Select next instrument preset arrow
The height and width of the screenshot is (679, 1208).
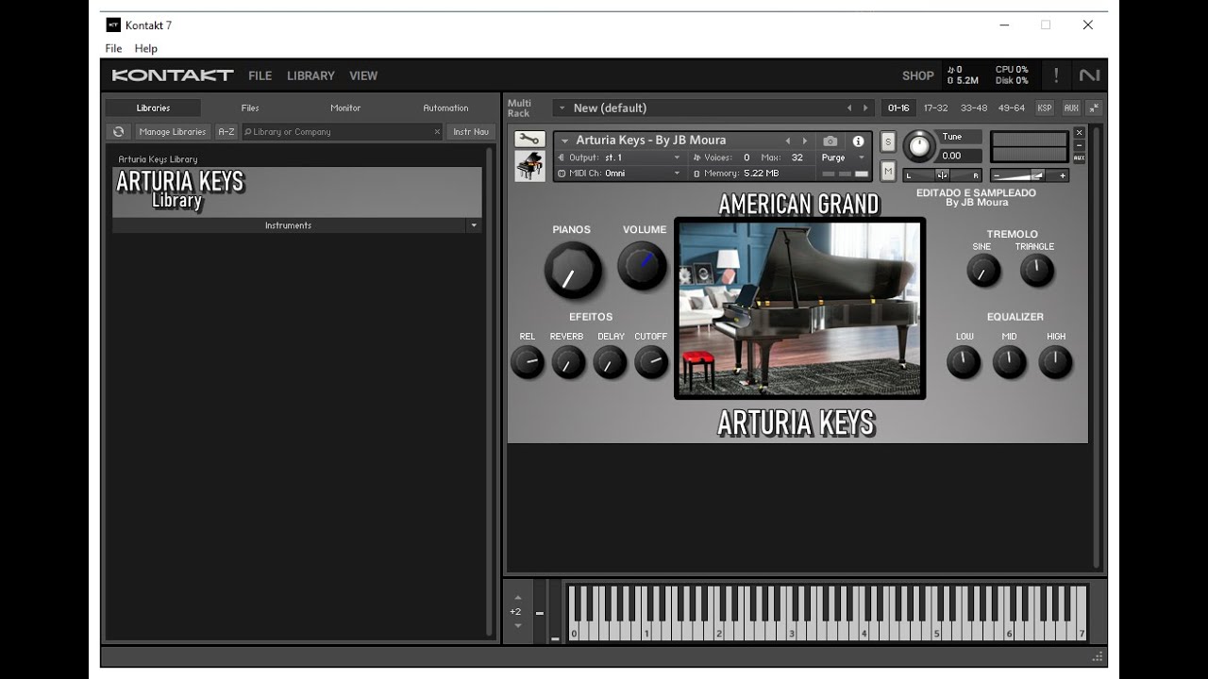coord(805,141)
